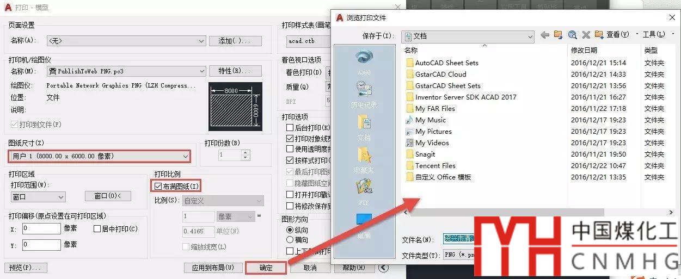
Task: Open the 图纸尺寸 paper size dropdown
Action: (100, 157)
